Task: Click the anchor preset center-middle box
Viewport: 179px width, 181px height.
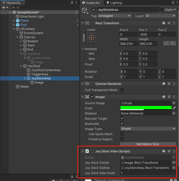Action: [x=91, y=38]
